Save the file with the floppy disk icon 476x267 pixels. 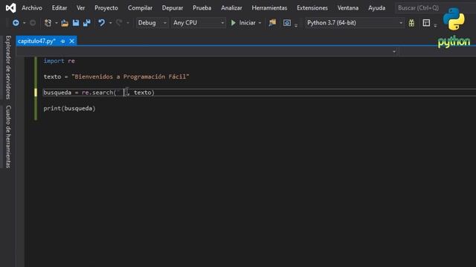click(76, 23)
